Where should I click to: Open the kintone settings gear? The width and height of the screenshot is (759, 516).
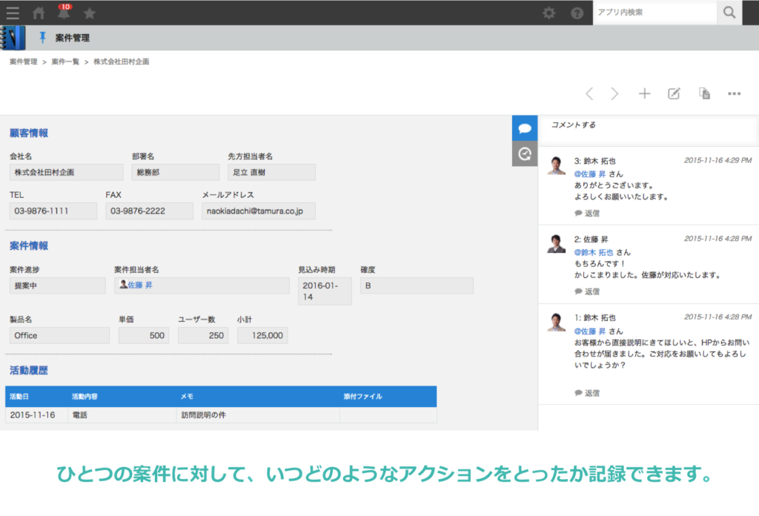click(549, 13)
